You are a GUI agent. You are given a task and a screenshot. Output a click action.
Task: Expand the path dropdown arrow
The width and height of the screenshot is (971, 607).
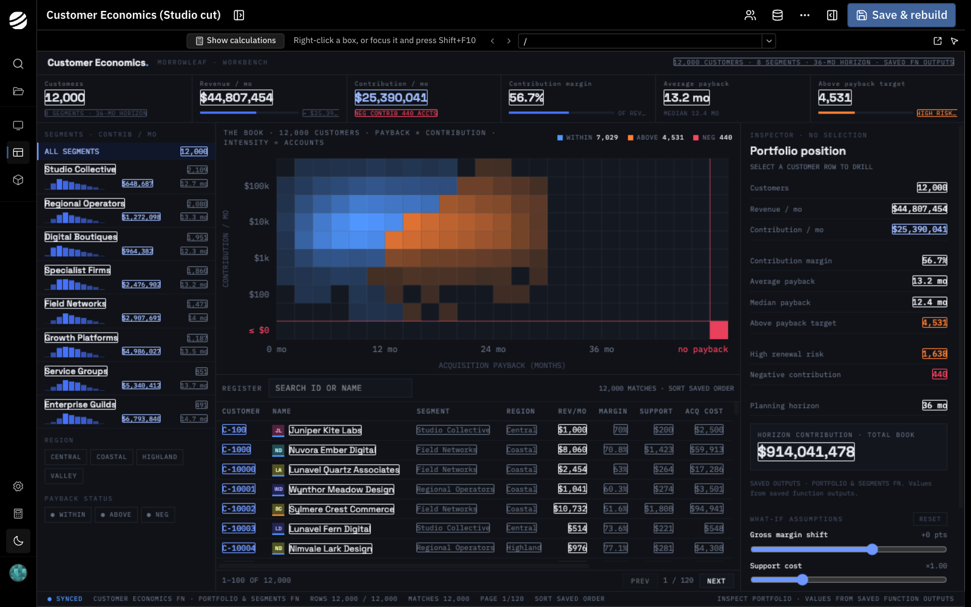[769, 41]
